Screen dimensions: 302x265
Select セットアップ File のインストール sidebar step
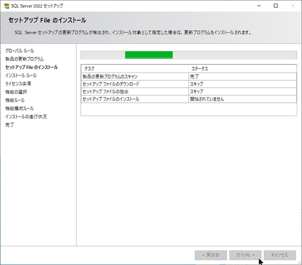coord(32,67)
